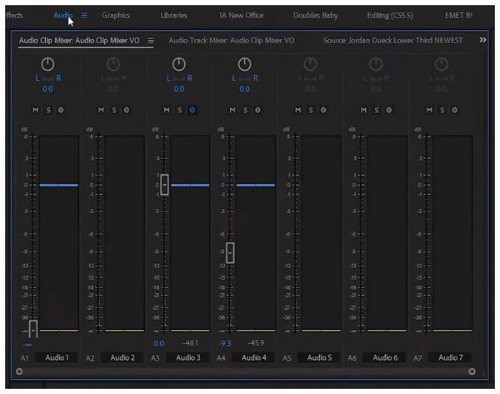
Task: Open the 1A New Office workspace
Action: [241, 15]
